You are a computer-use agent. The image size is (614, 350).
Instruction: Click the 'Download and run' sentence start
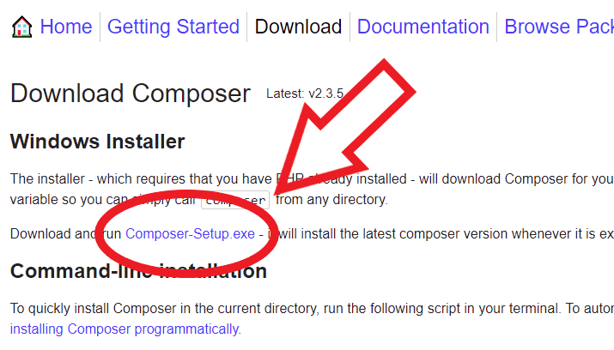point(52,233)
